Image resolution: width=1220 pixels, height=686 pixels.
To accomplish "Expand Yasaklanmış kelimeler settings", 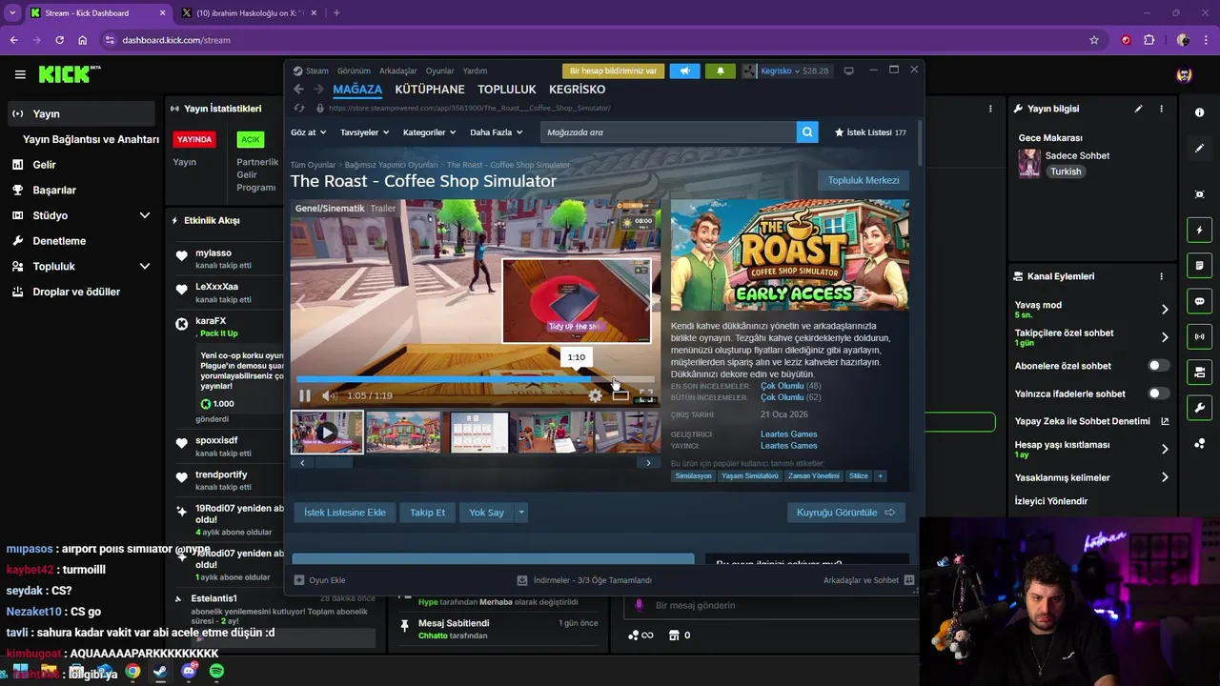I will point(1165,477).
